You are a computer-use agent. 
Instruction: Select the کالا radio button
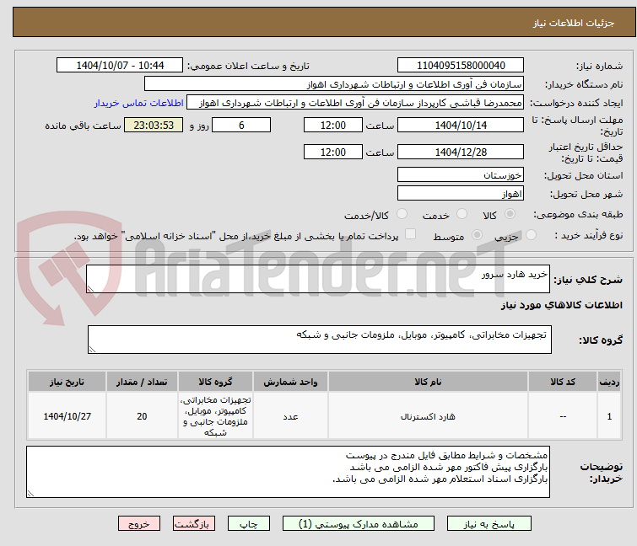coord(510,214)
